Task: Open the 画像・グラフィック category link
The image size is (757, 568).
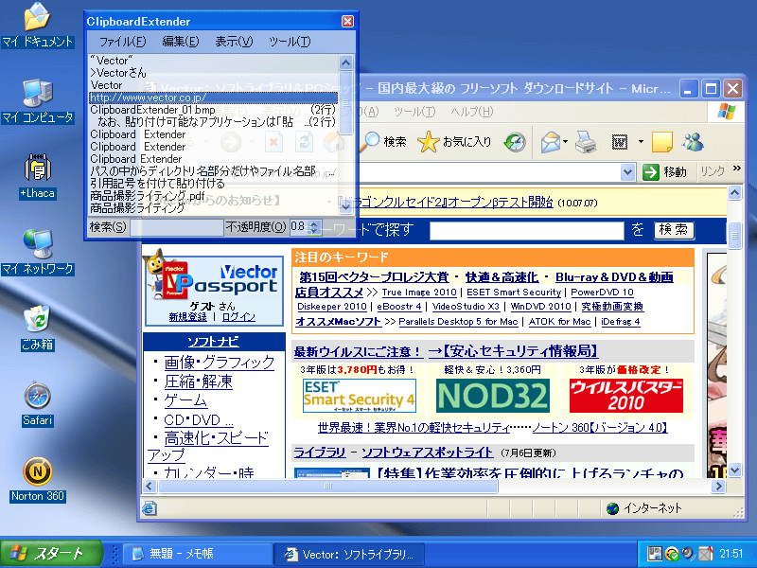Action: [x=220, y=363]
